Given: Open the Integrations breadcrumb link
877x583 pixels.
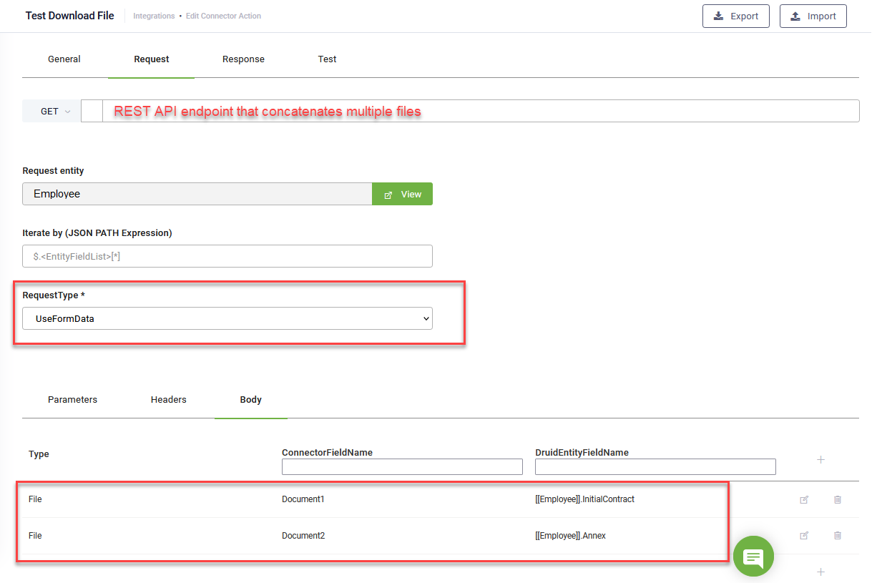Looking at the screenshot, I should pyautogui.click(x=154, y=16).
